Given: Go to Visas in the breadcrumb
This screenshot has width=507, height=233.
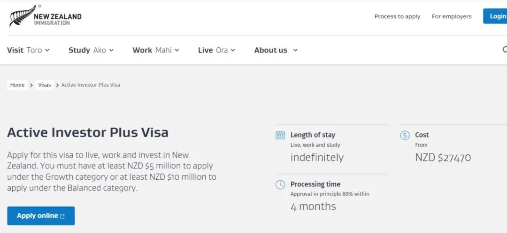Looking at the screenshot, I should point(45,85).
